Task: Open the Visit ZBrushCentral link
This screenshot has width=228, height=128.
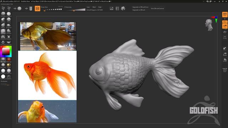Action: point(157,9)
